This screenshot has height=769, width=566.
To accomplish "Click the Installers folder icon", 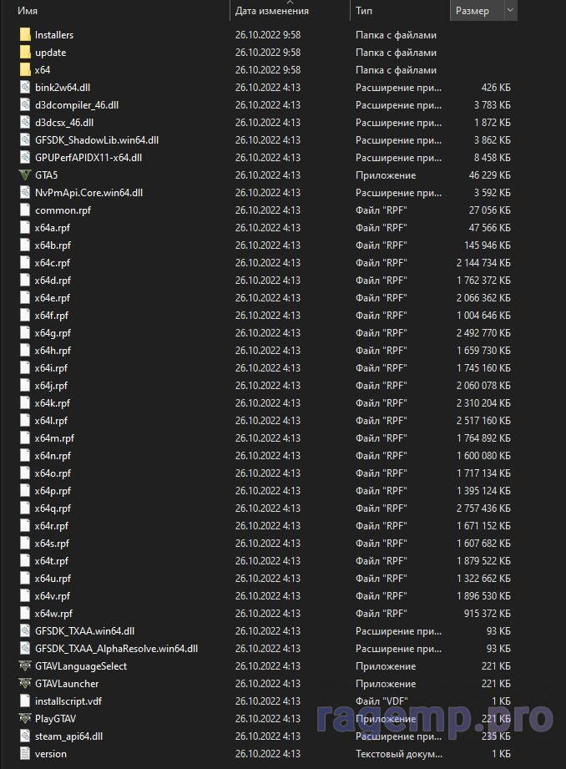I will click(x=25, y=35).
